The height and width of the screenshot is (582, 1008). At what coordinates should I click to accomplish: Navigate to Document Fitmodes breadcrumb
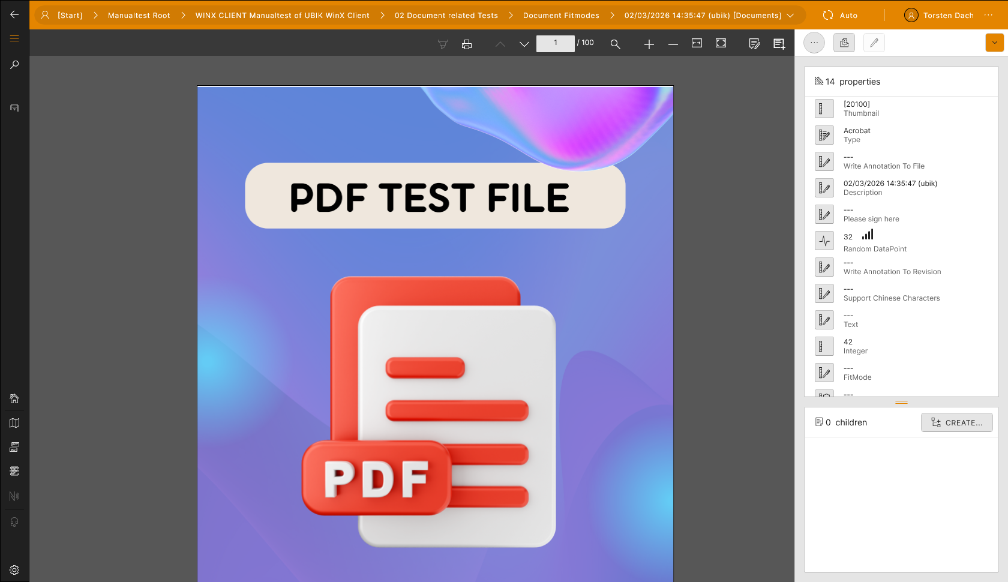coord(560,16)
